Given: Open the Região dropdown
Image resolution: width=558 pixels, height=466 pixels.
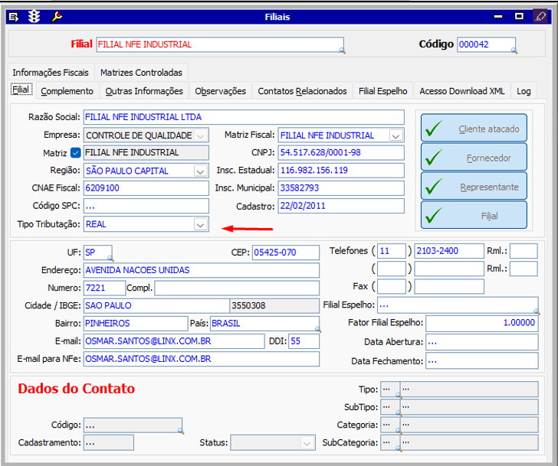Looking at the screenshot, I should point(200,171).
